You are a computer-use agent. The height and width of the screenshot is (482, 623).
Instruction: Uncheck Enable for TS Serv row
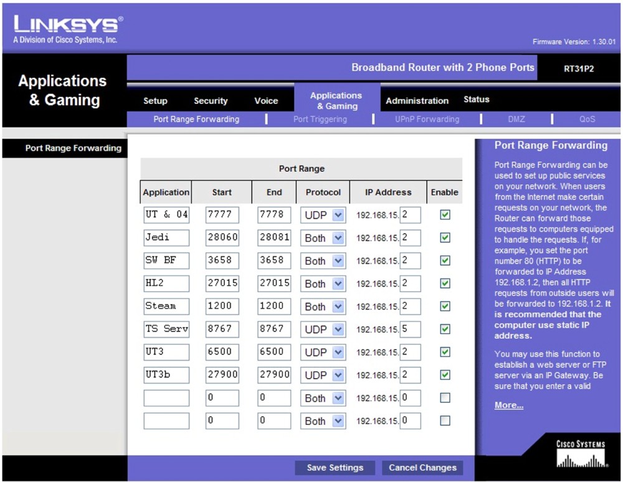pyautogui.click(x=445, y=329)
